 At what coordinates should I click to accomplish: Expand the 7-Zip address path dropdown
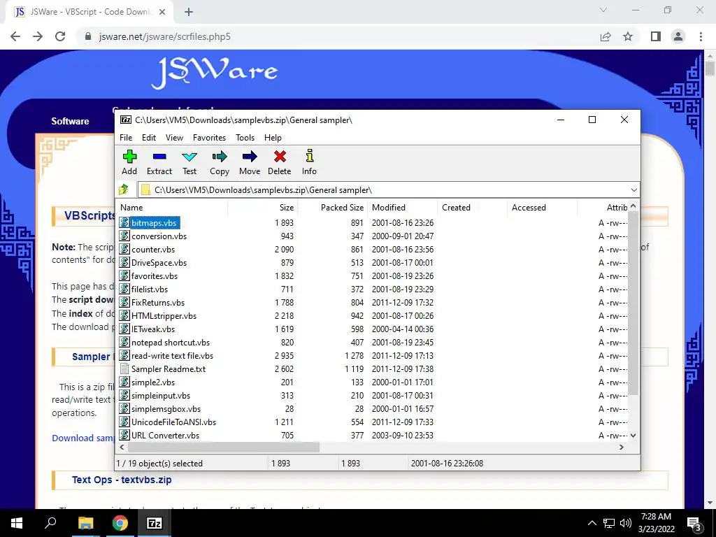(x=633, y=190)
